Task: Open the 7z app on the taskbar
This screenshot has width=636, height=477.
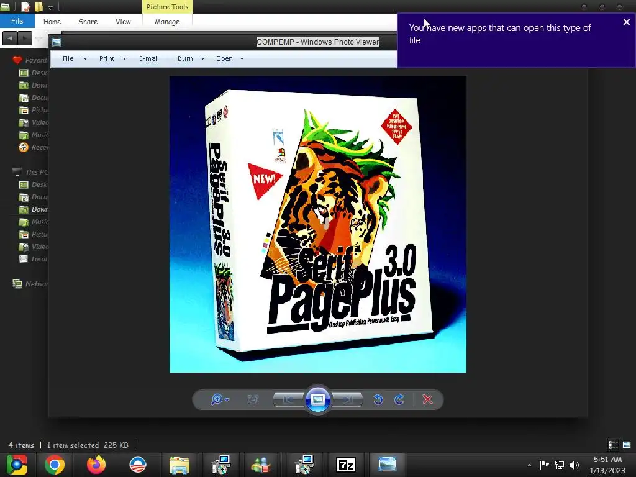Action: click(x=346, y=465)
